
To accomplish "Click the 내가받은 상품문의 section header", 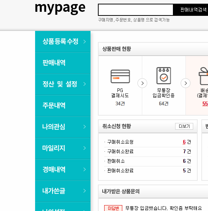I will [x=121, y=191].
